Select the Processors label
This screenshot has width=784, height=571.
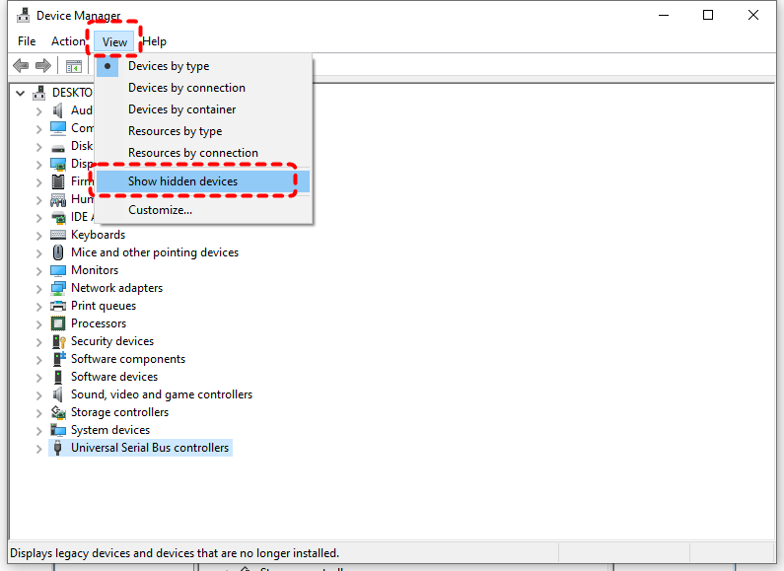pos(99,323)
